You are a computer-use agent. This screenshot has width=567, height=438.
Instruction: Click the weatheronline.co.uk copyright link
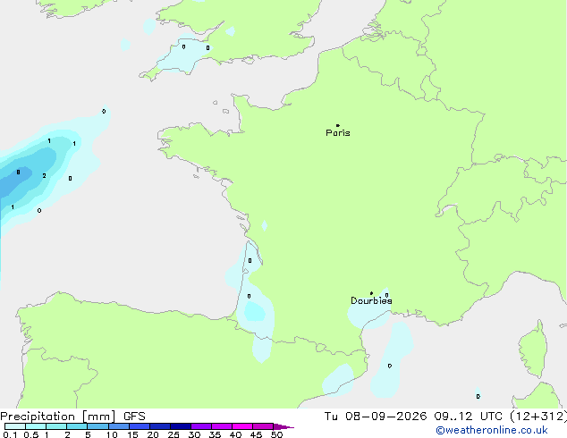tap(492, 430)
